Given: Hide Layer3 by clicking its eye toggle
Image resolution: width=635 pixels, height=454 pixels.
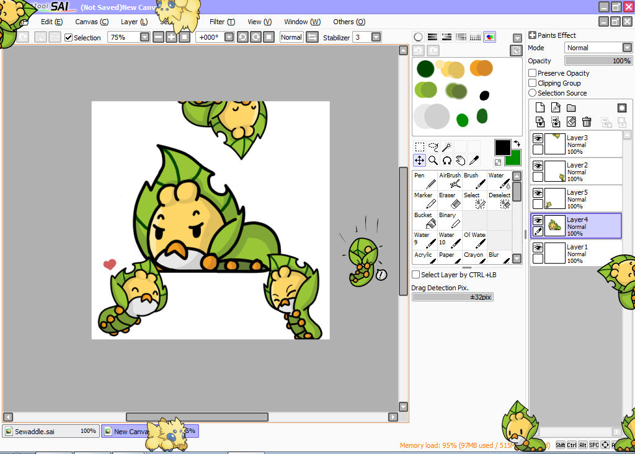Looking at the screenshot, I should 537,138.
